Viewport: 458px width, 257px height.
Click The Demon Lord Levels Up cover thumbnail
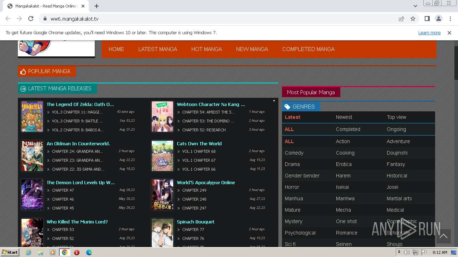(32, 195)
